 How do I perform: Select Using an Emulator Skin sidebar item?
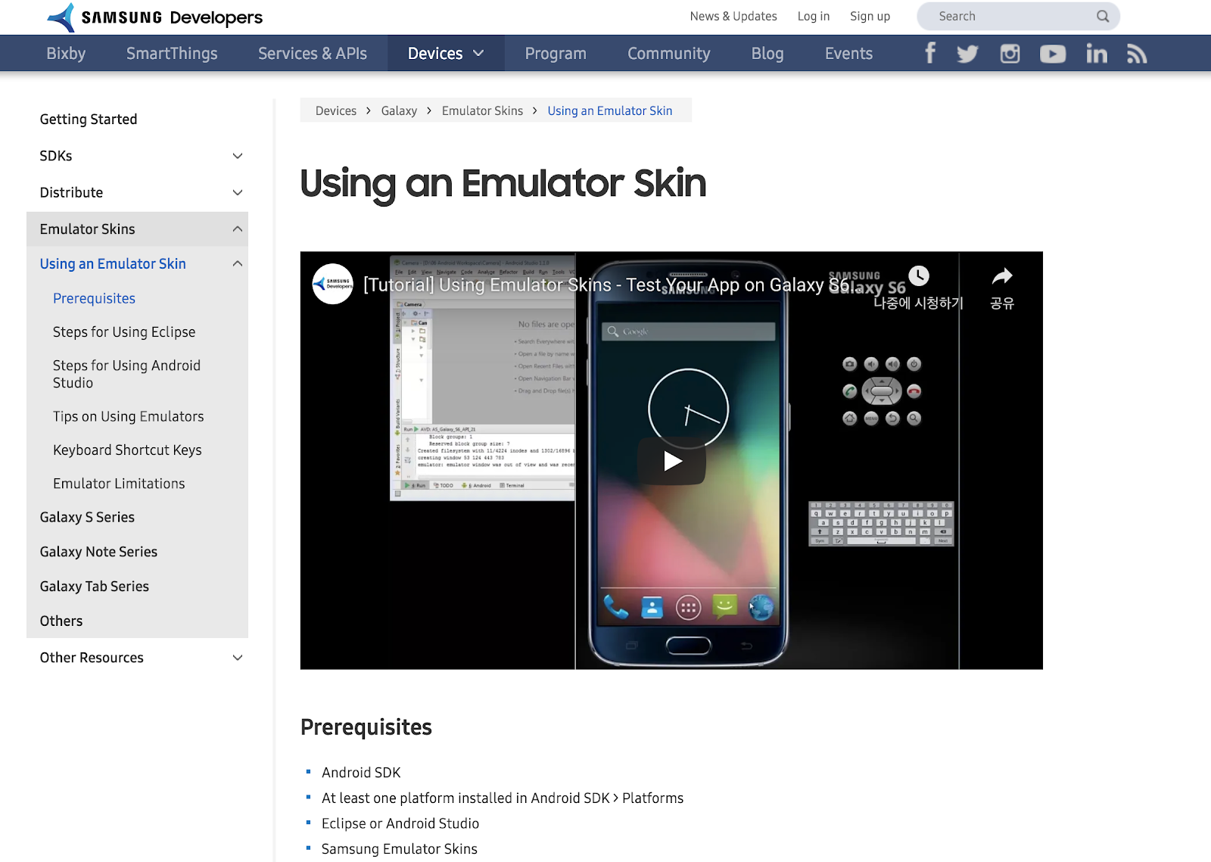113,263
